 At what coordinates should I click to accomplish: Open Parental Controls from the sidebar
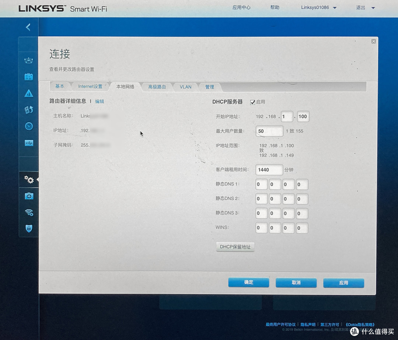coord(29,94)
